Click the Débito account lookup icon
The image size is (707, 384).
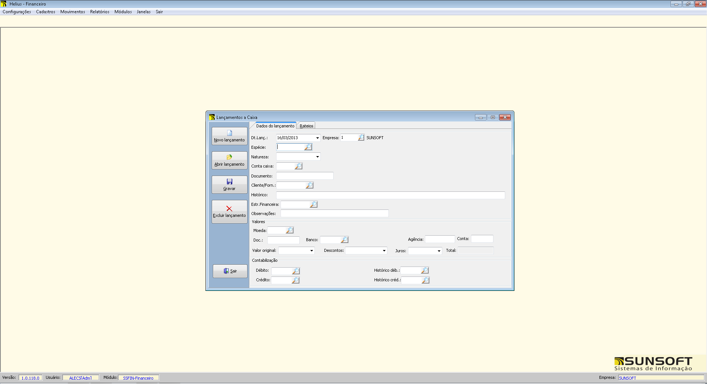[296, 271]
